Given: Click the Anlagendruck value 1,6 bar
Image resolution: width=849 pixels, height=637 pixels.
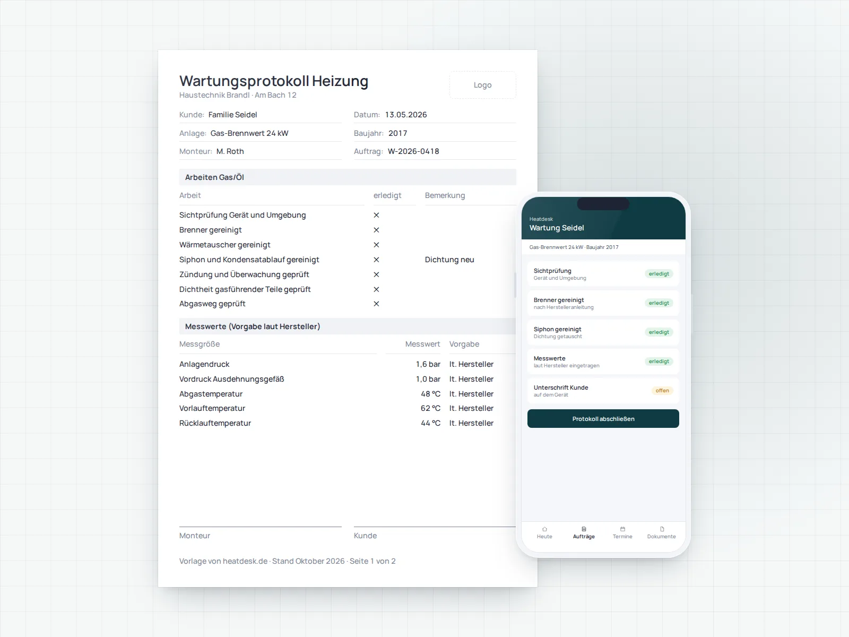Looking at the screenshot, I should (x=428, y=364).
